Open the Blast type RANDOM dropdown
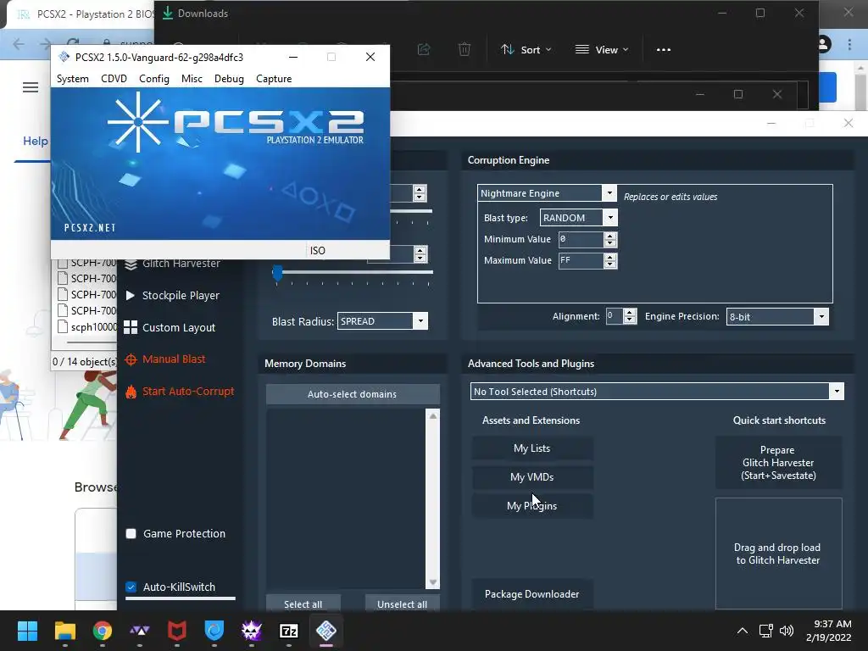The image size is (868, 651). click(610, 218)
